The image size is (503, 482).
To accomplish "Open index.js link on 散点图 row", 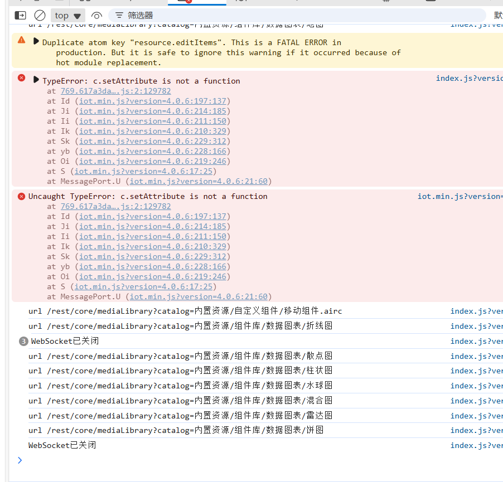I will 476,356.
